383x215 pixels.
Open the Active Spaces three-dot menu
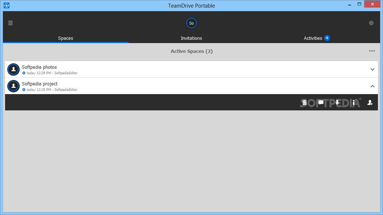(x=372, y=51)
